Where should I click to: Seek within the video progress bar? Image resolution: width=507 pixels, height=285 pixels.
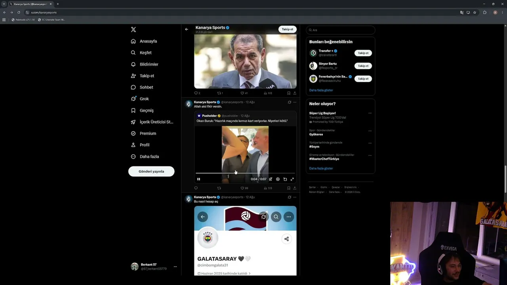pyautogui.click(x=245, y=173)
